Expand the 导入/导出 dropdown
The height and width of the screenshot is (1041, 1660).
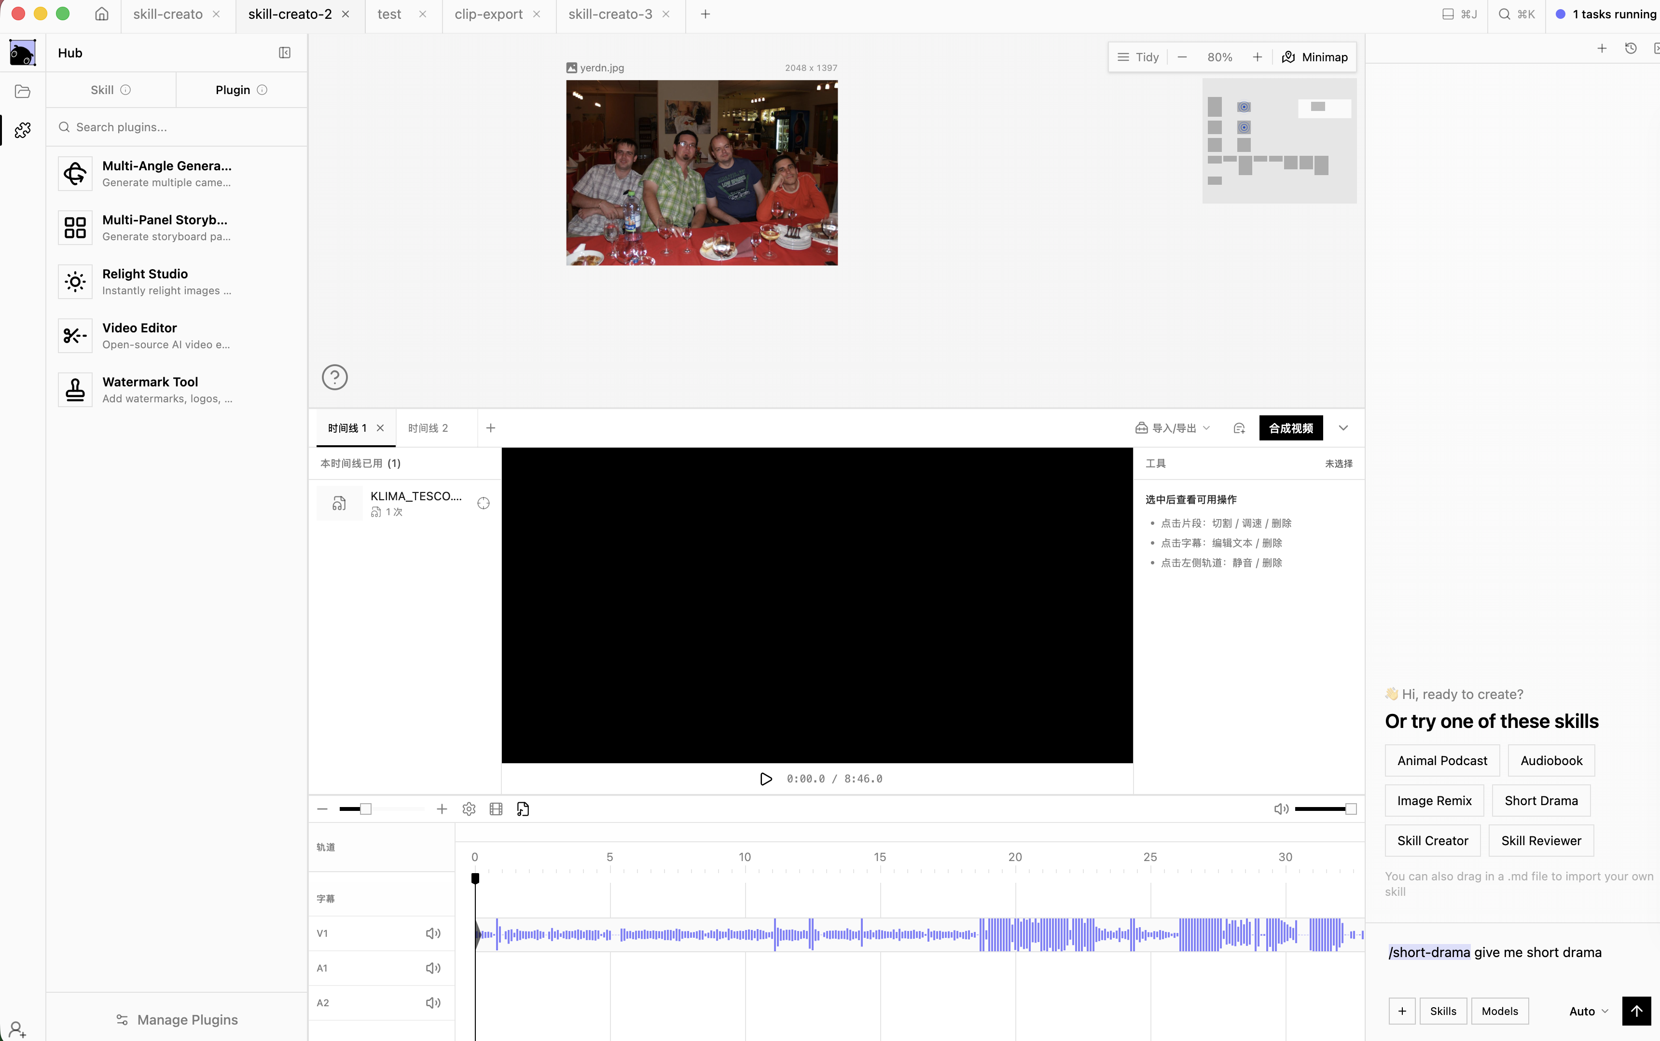[x=1173, y=428]
